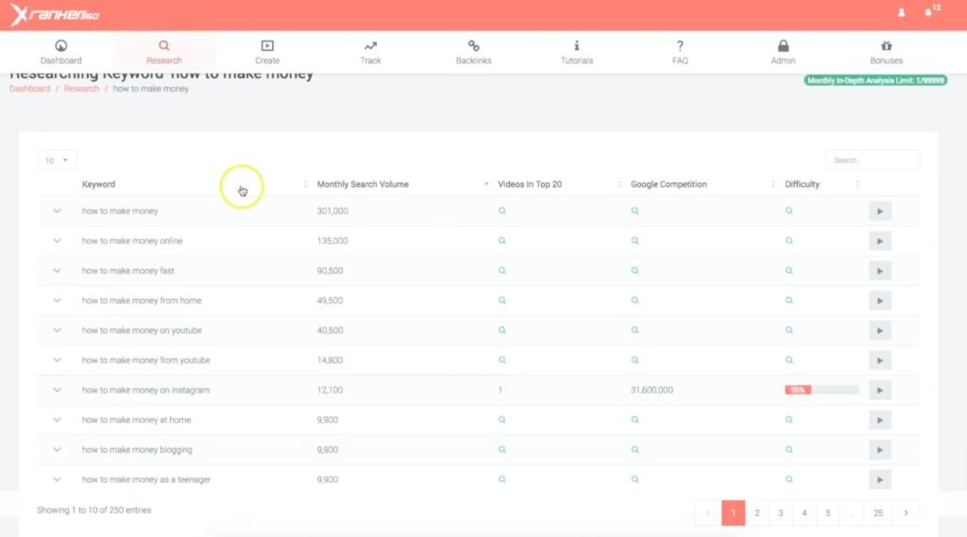This screenshot has height=537, width=967.
Task: Click magnifier in Videos In Top 20 for 'how to make money'
Action: coord(502,211)
